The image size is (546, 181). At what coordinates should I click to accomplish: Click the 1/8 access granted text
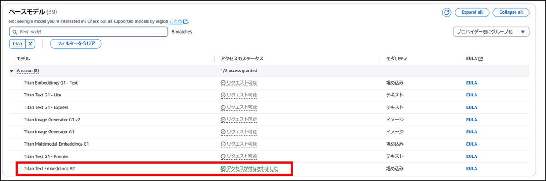click(x=239, y=71)
